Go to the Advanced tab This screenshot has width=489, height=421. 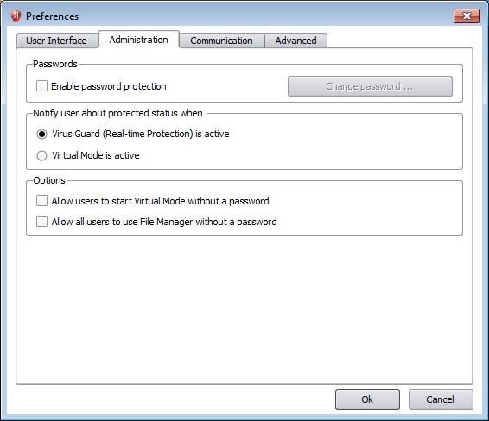[295, 41]
